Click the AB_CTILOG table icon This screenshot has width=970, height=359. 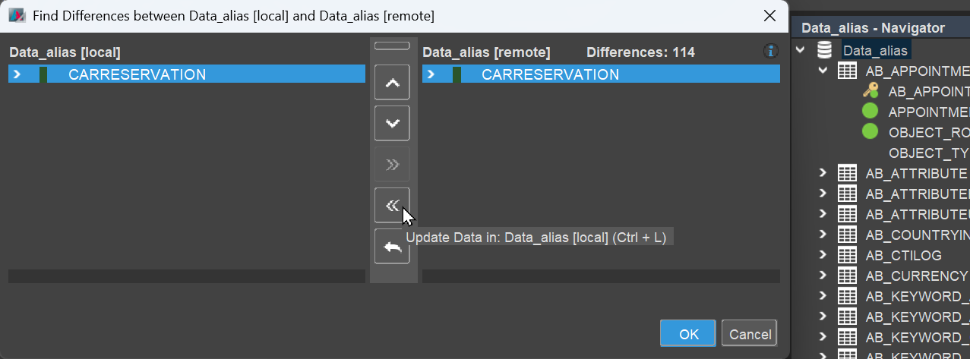click(x=847, y=255)
